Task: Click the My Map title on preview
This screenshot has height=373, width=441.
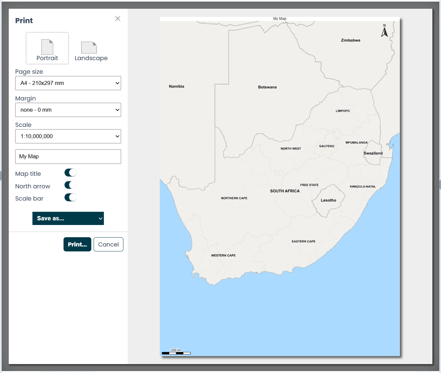Action: [280, 19]
